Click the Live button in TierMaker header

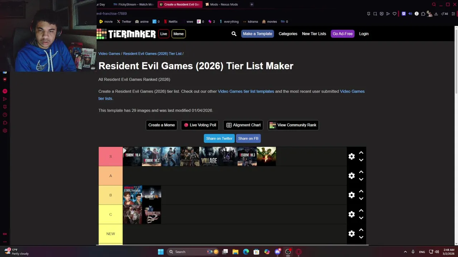pyautogui.click(x=164, y=34)
